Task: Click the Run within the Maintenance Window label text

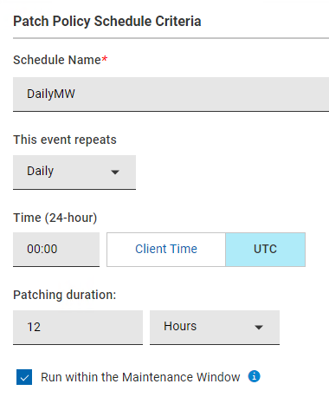Action: click(140, 377)
